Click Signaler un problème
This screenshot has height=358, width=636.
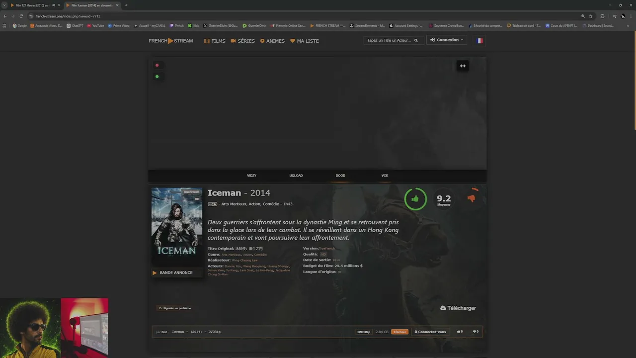click(x=174, y=308)
